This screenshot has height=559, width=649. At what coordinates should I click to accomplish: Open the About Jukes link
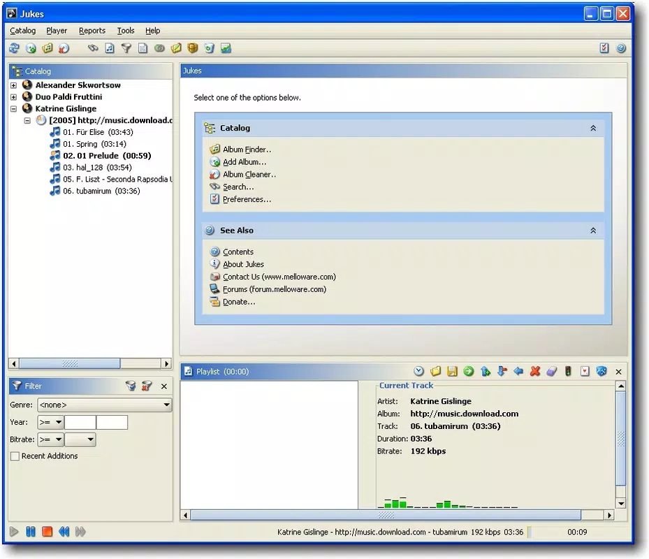pos(243,264)
